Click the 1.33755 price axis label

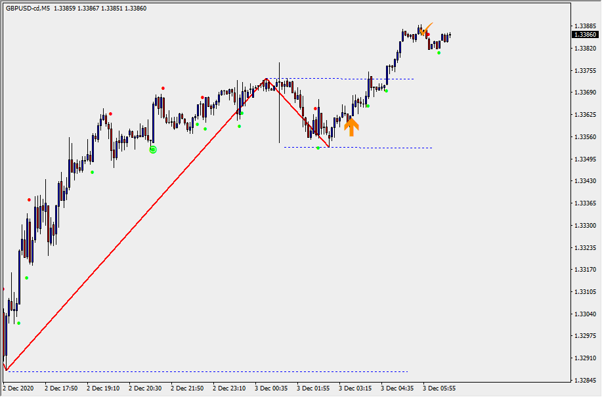[584, 71]
